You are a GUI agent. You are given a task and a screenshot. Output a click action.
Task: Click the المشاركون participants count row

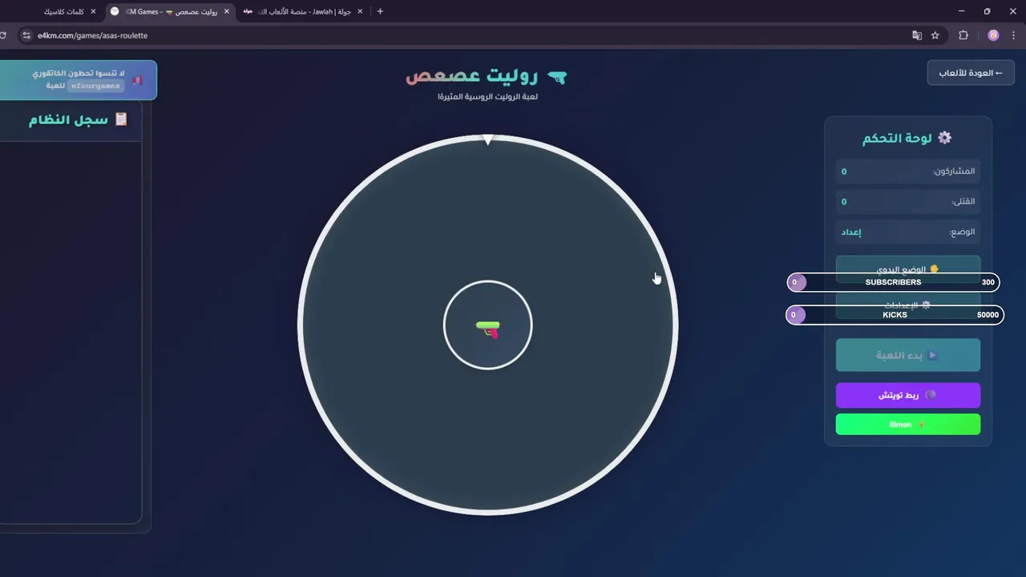908,171
